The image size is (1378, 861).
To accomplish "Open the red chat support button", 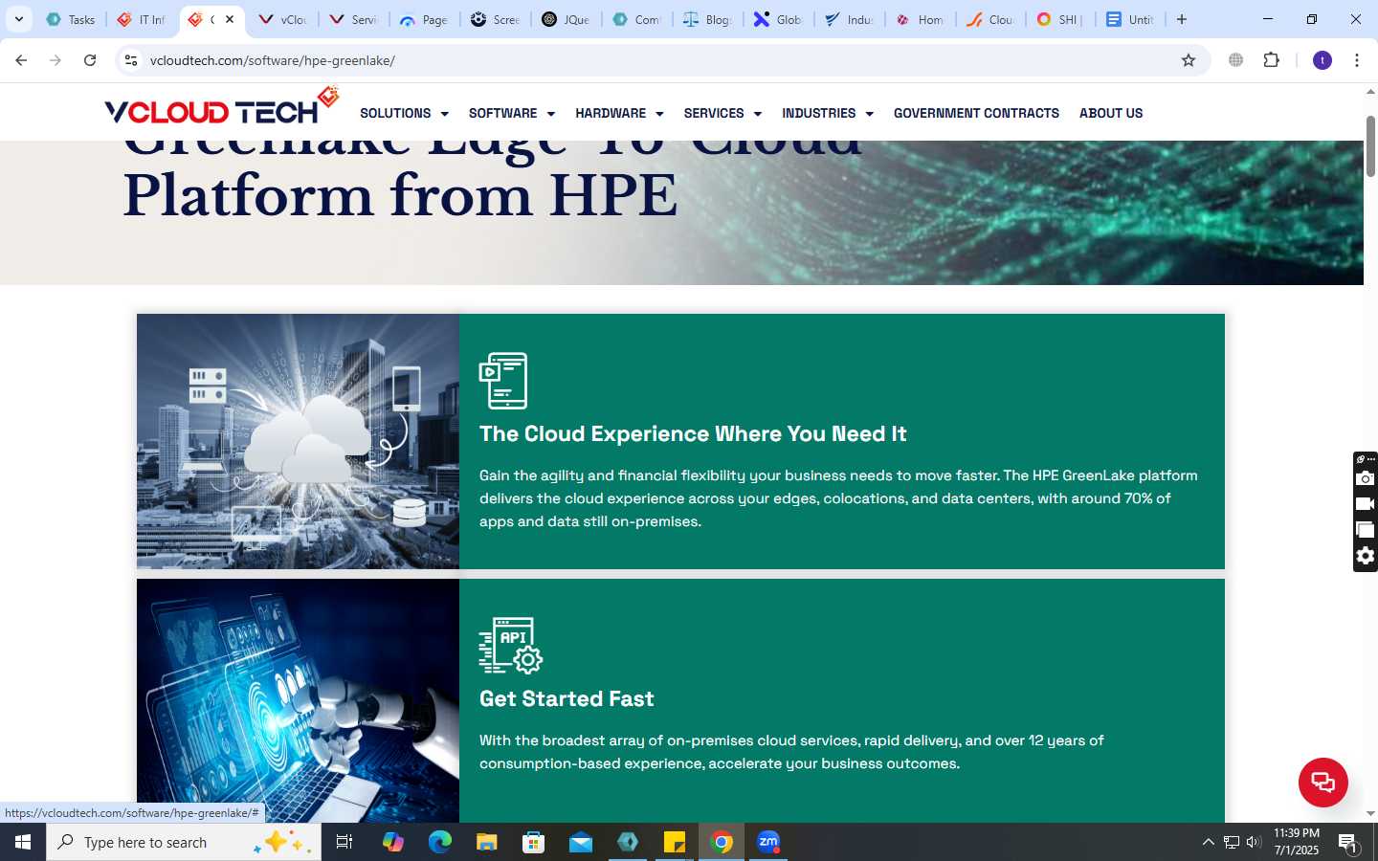I will tap(1323, 783).
